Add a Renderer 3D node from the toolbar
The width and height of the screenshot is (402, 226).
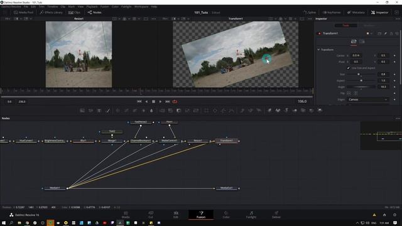pos(320,110)
